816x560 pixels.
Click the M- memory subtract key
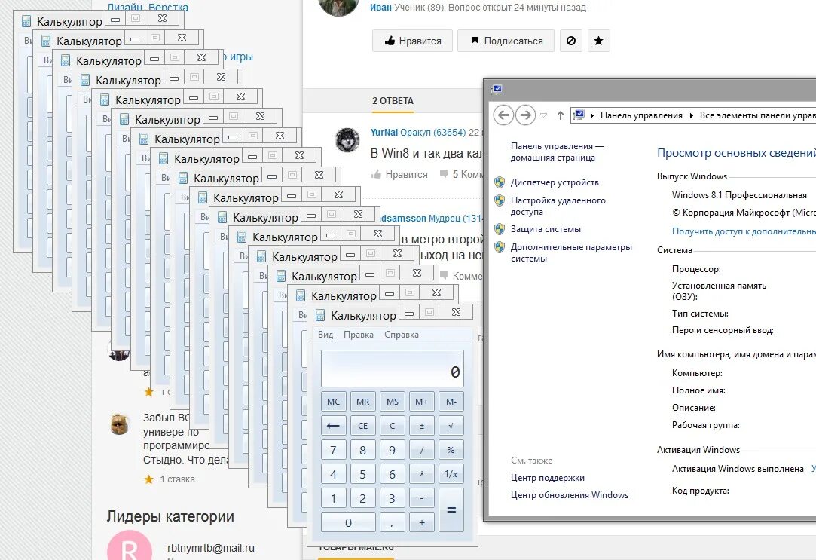tap(451, 402)
